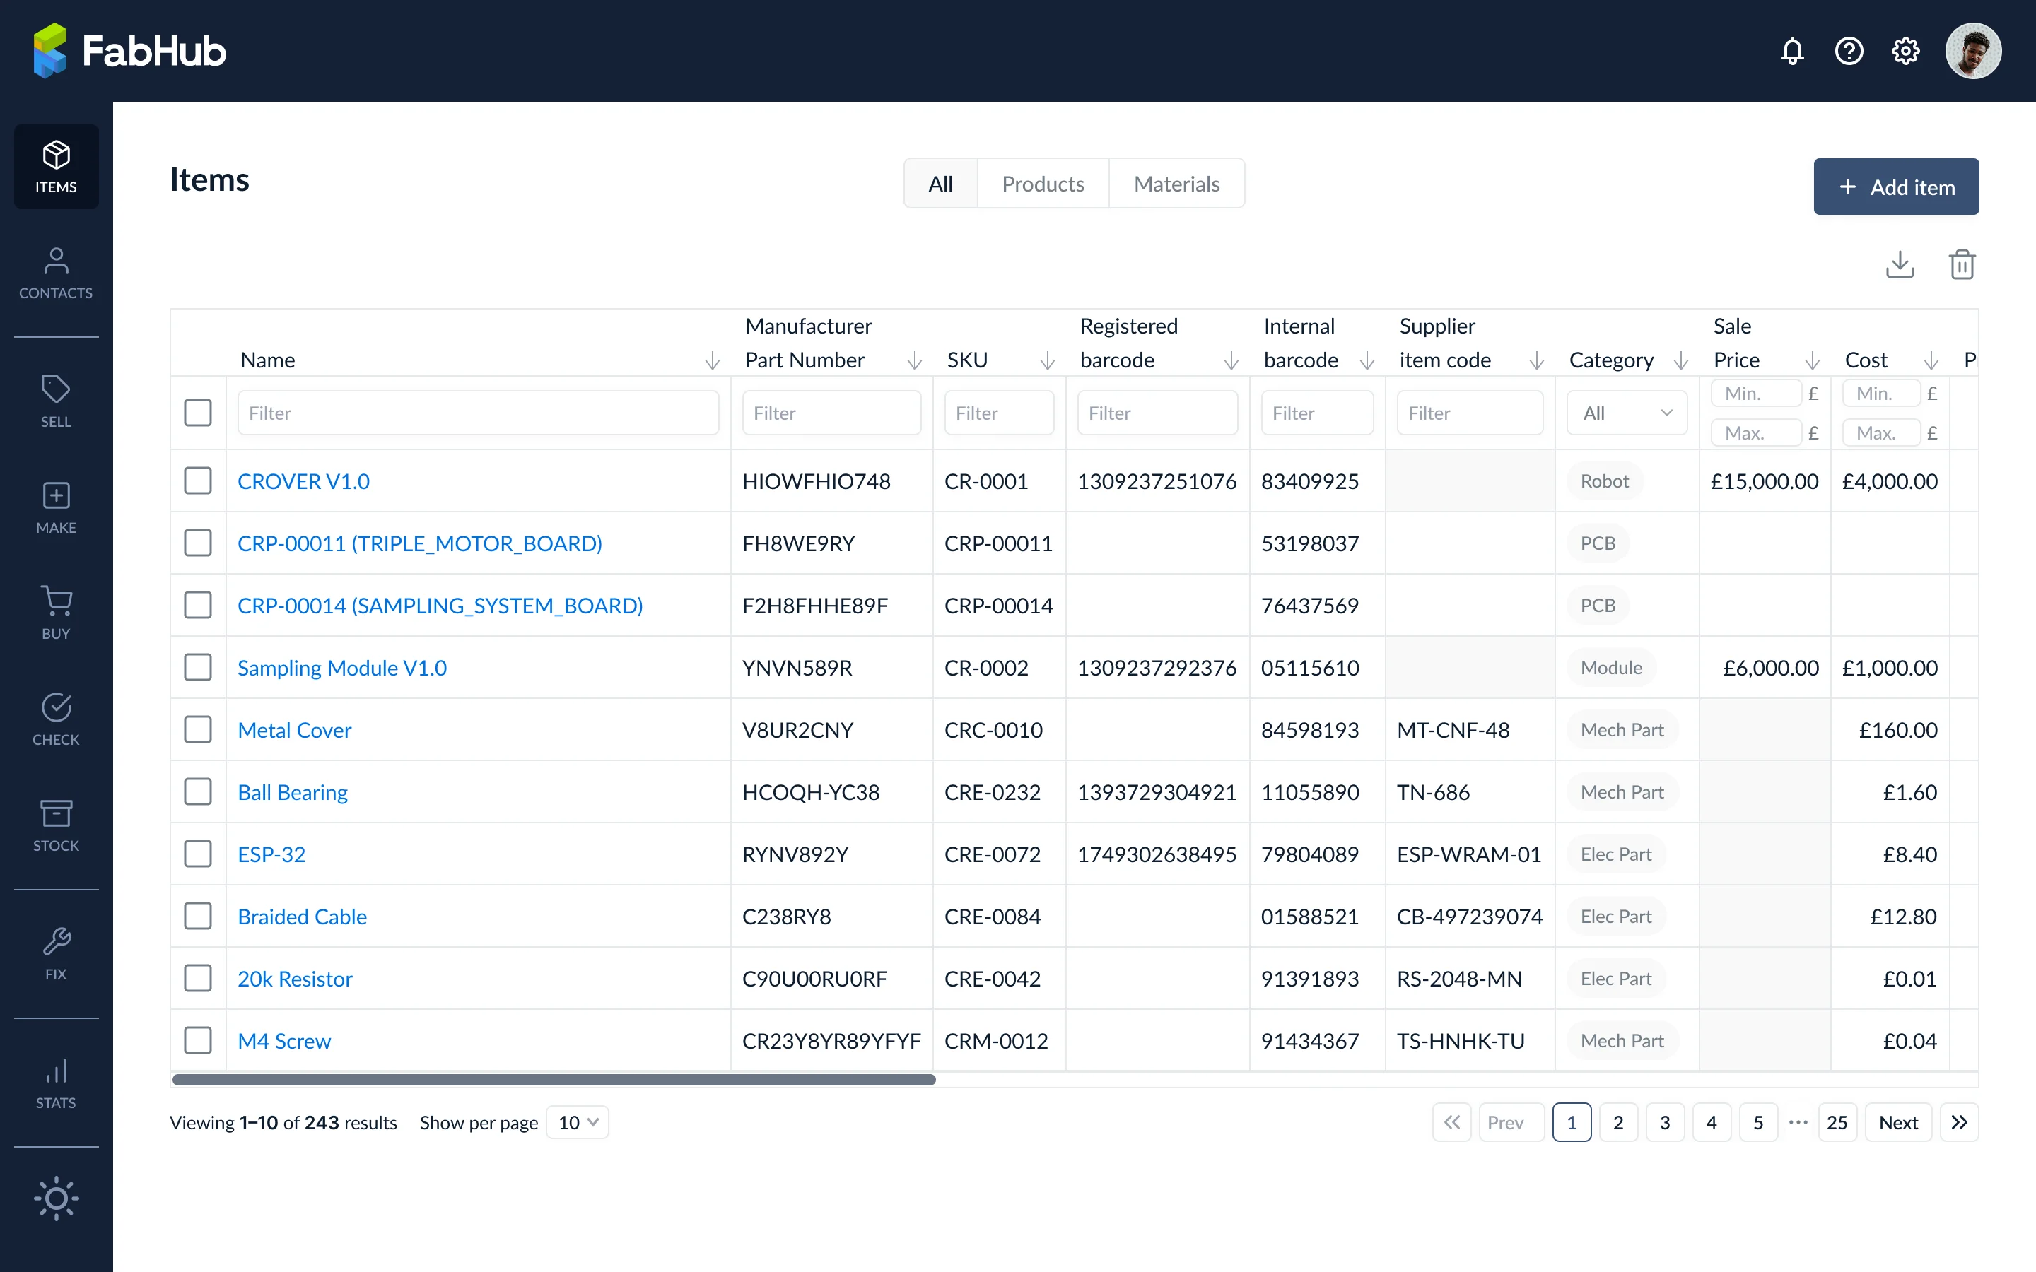Jump to first page double chevron
Image resolution: width=2036 pixels, height=1272 pixels.
[x=1452, y=1122]
